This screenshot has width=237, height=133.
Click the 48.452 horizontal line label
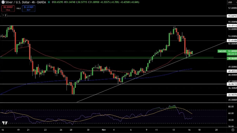(232, 71)
